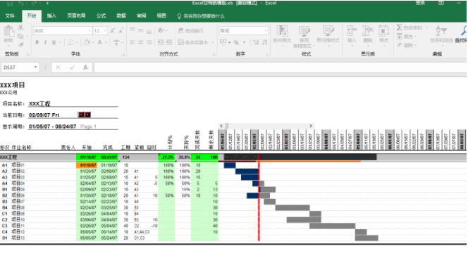Click the AutoSum sigma icon
Viewport: 468px width, 277px height.
[400, 27]
